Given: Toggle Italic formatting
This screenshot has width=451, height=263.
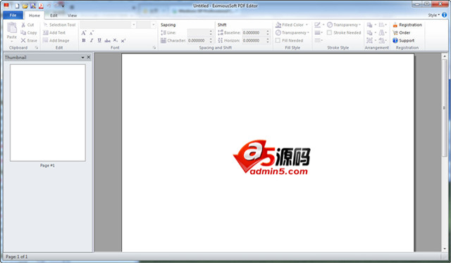Looking at the screenshot, I should click(92, 41).
